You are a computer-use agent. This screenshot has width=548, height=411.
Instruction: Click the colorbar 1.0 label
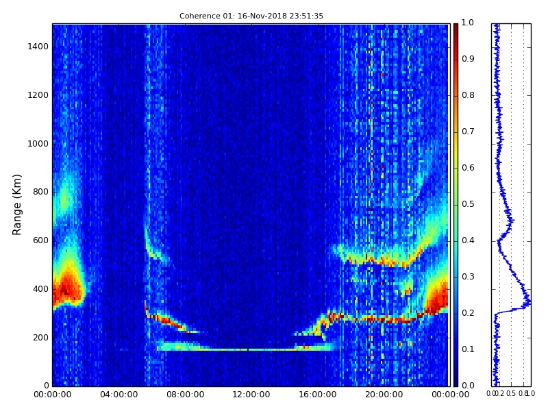pos(468,23)
